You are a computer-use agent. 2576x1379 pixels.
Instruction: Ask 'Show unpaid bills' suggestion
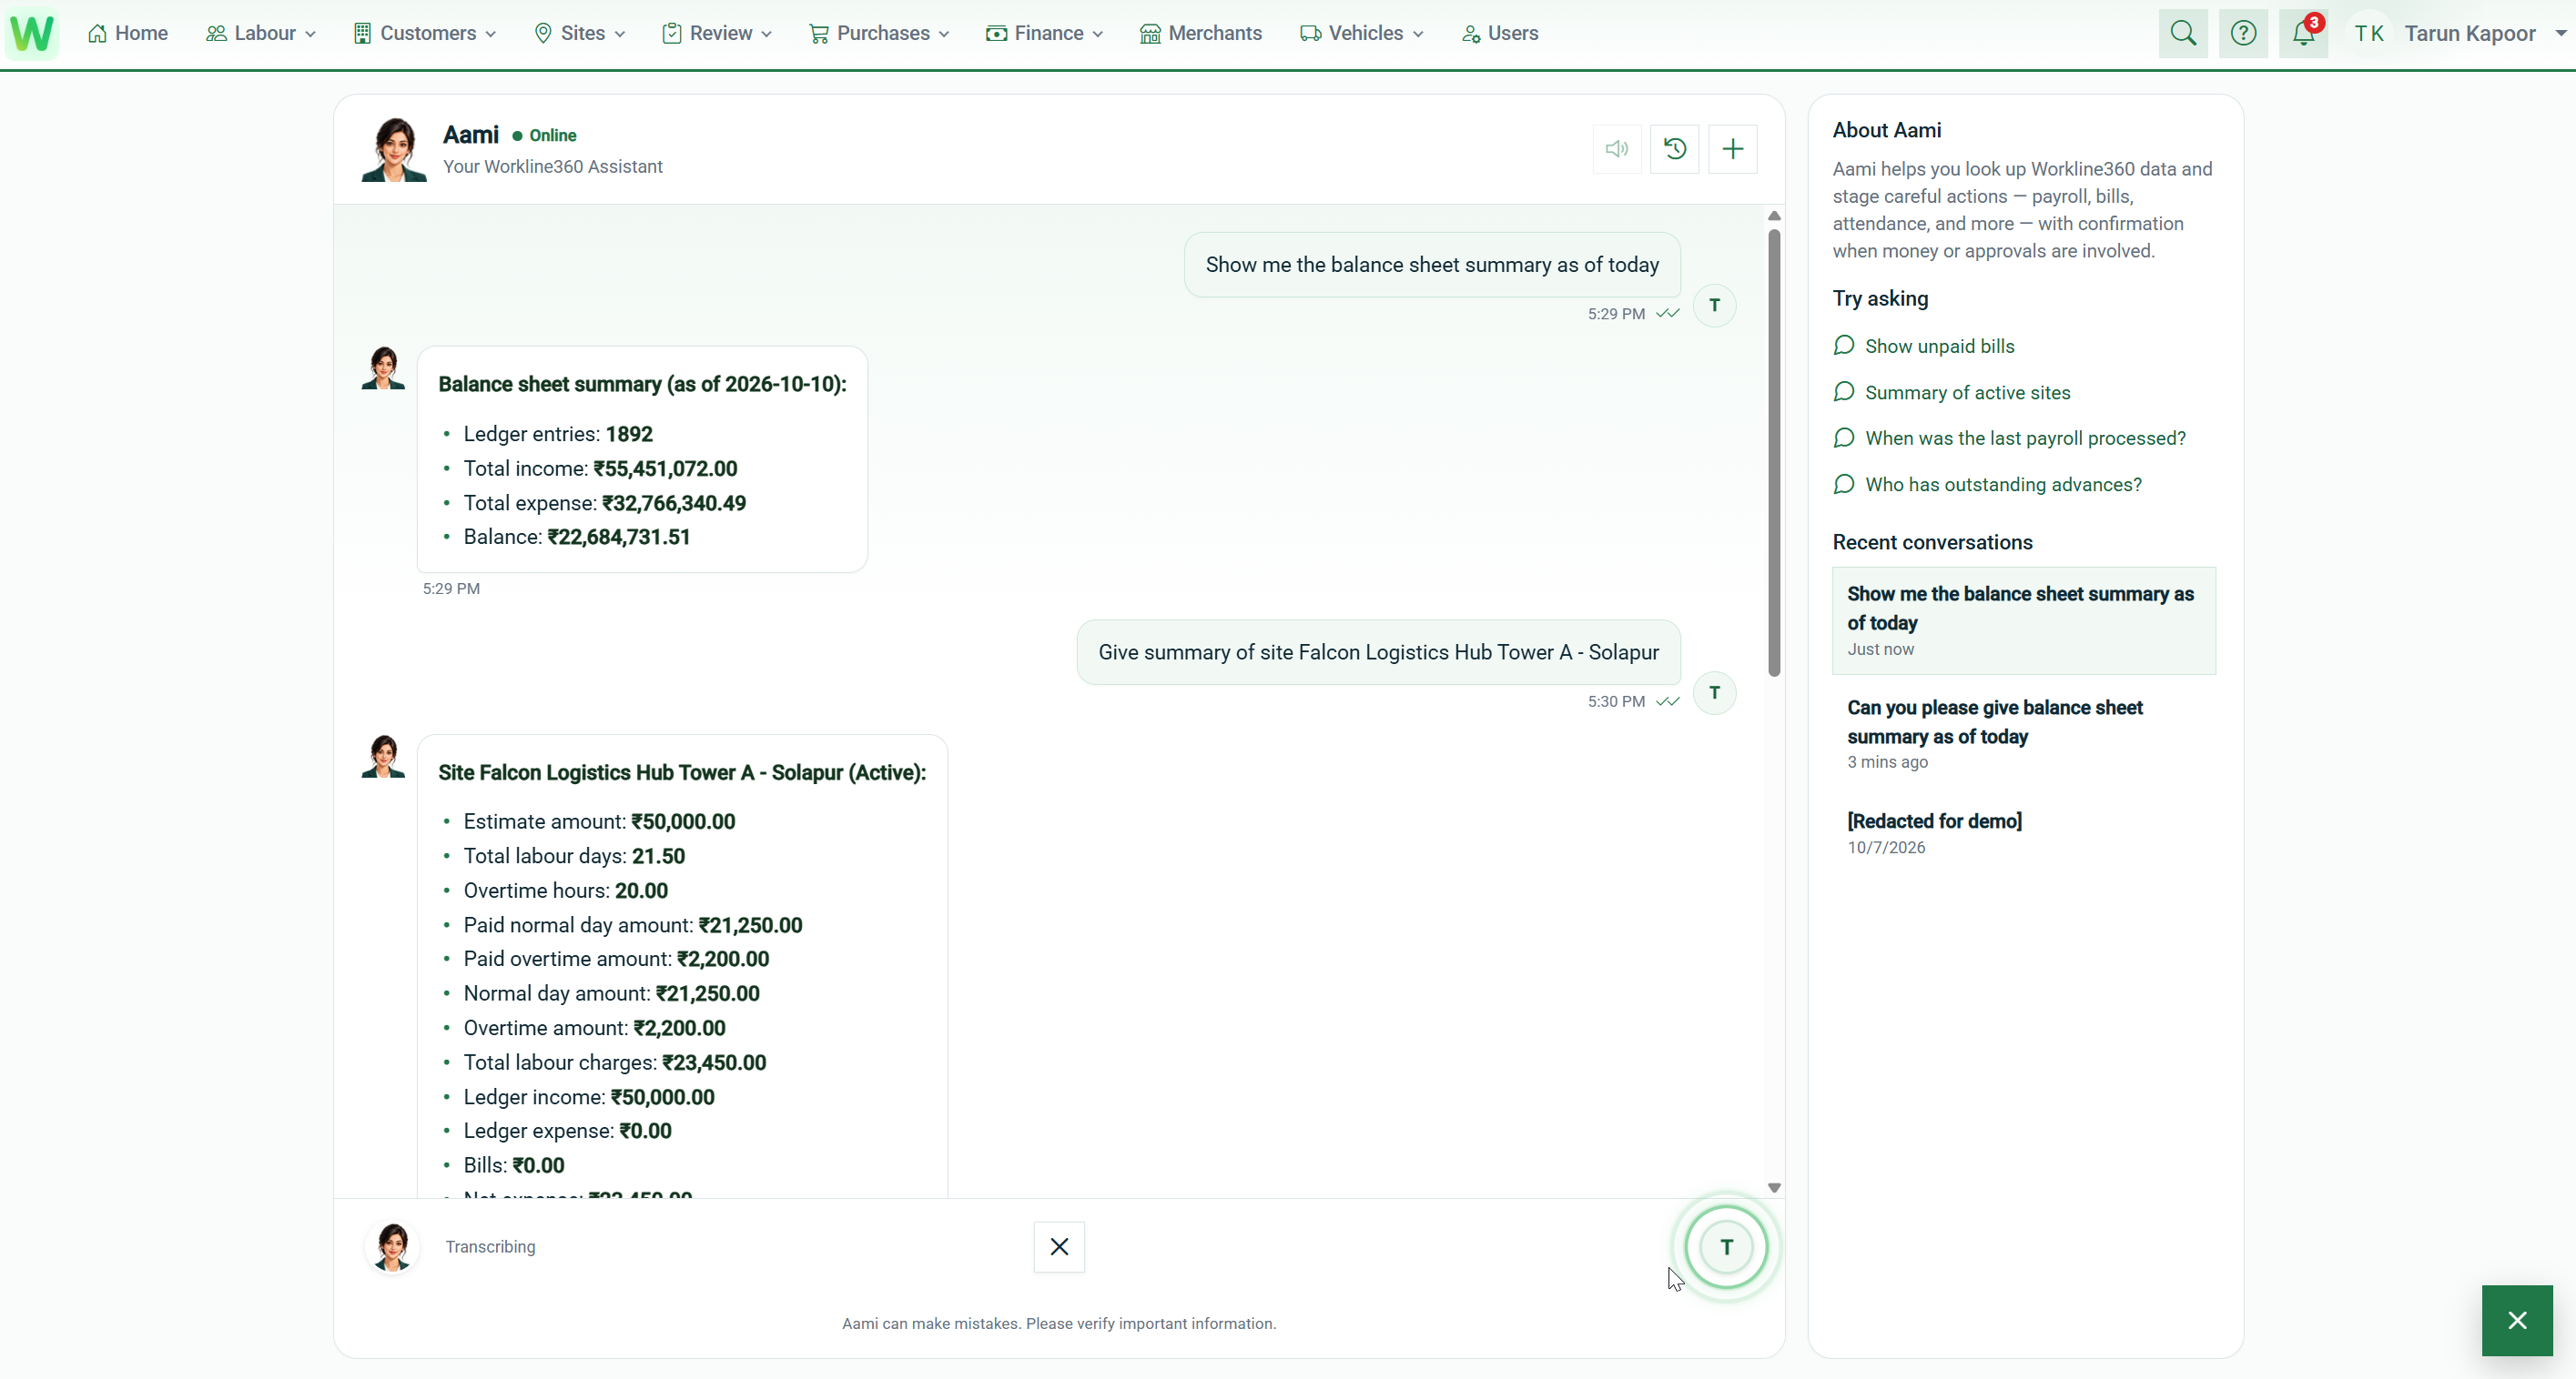pos(1925,346)
